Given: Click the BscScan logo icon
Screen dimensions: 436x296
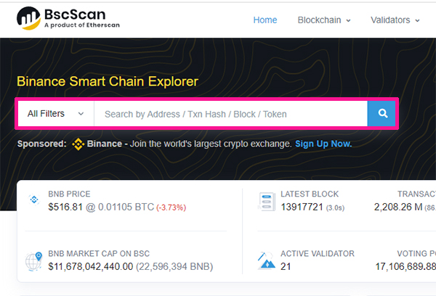Looking at the screenshot, I should tap(28, 18).
